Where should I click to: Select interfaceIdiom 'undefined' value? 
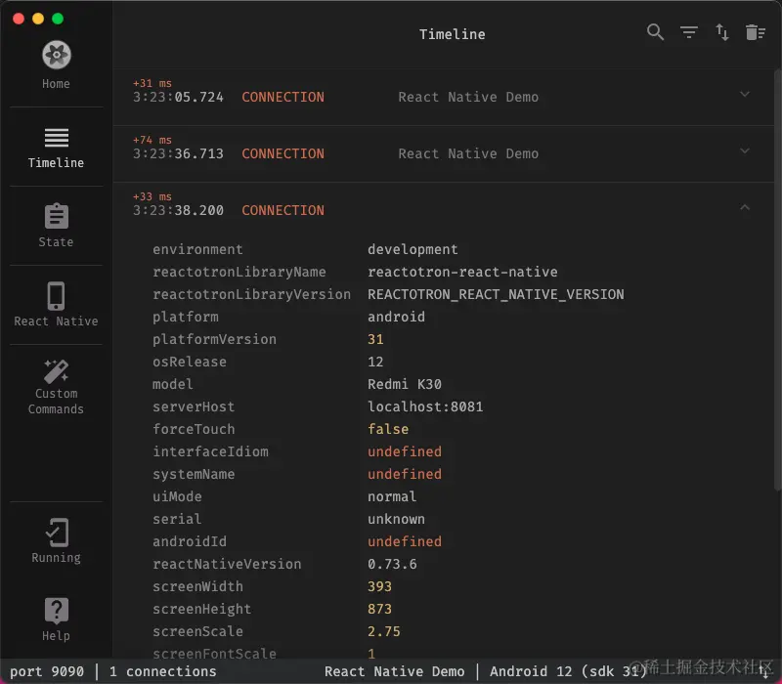coord(405,451)
